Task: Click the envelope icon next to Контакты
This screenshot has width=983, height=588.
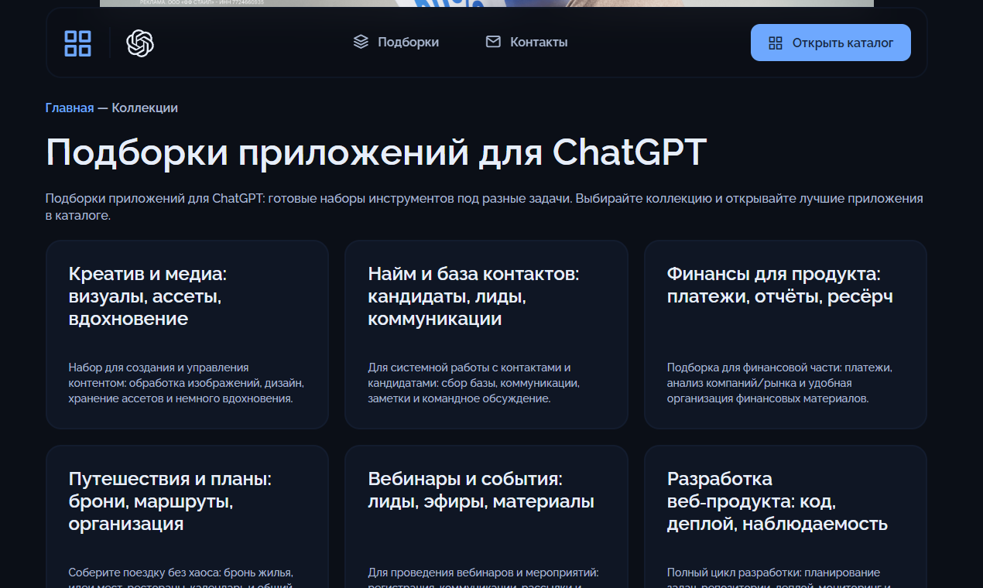Action: (x=491, y=42)
